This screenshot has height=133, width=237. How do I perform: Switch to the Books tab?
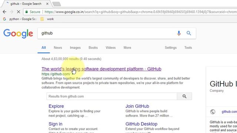click(93, 48)
